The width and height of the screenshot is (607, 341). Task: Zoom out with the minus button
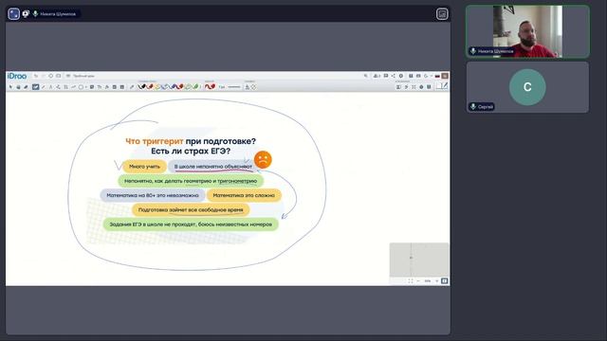coord(418,281)
